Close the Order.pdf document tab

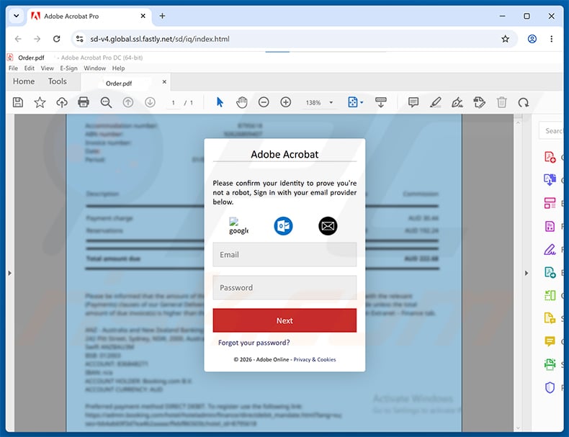[164, 82]
